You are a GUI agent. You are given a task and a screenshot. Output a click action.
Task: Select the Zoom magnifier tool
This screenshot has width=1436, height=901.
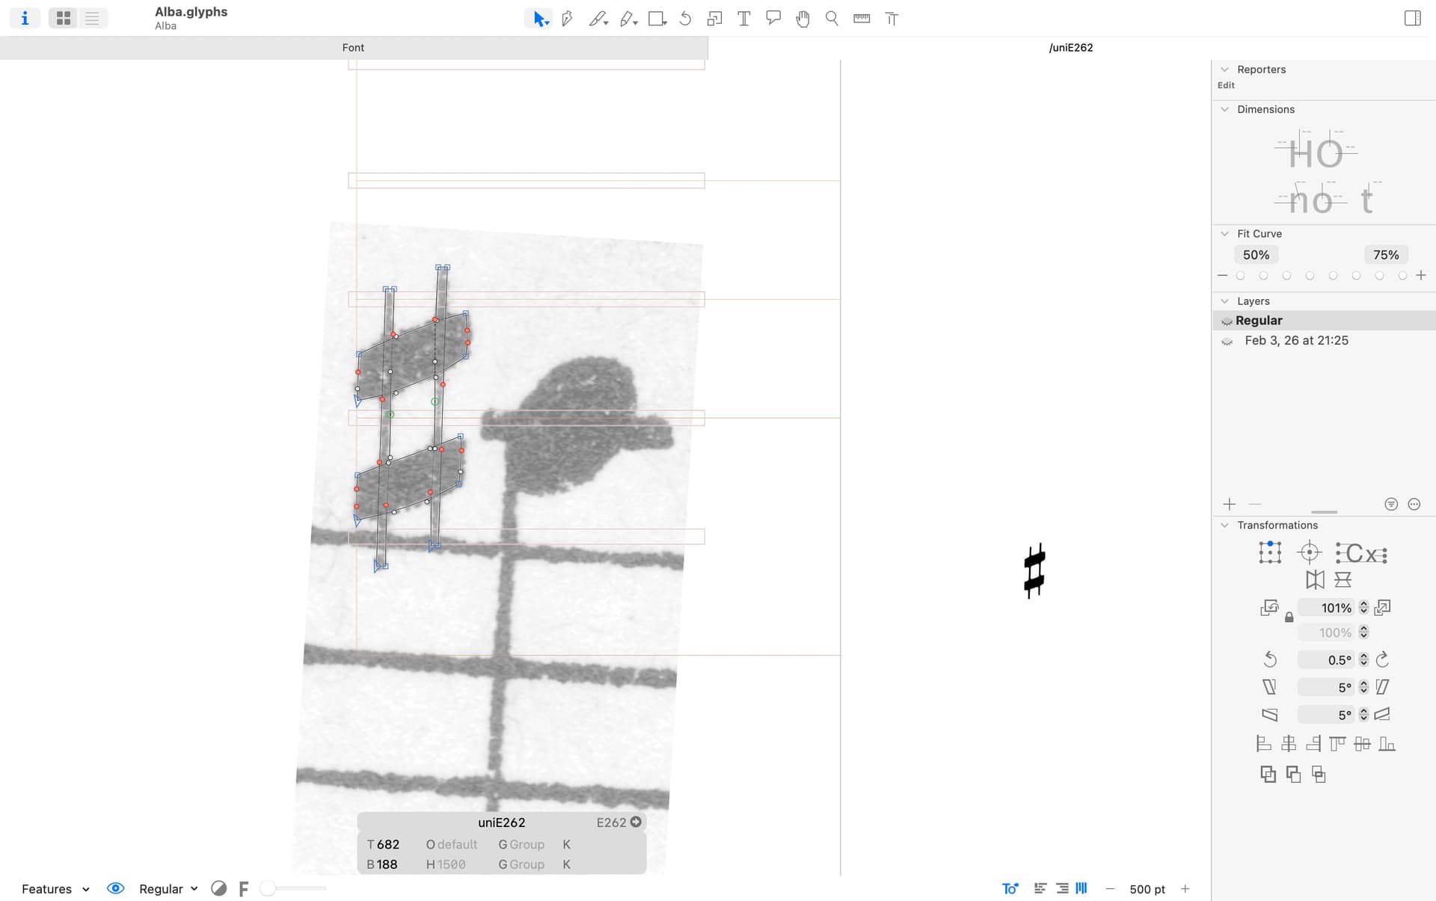tap(832, 19)
